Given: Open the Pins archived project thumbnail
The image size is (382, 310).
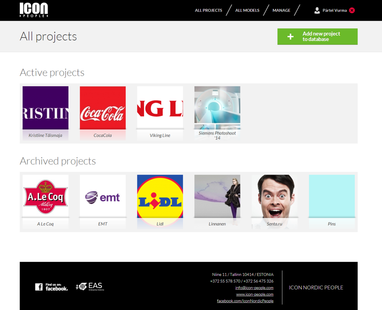Looking at the screenshot, I should (332, 196).
